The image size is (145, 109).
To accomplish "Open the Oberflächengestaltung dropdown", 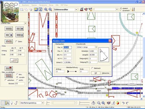I will [x=43, y=103].
